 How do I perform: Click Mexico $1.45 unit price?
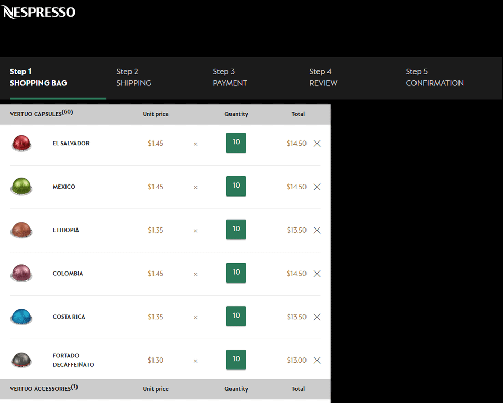(156, 187)
